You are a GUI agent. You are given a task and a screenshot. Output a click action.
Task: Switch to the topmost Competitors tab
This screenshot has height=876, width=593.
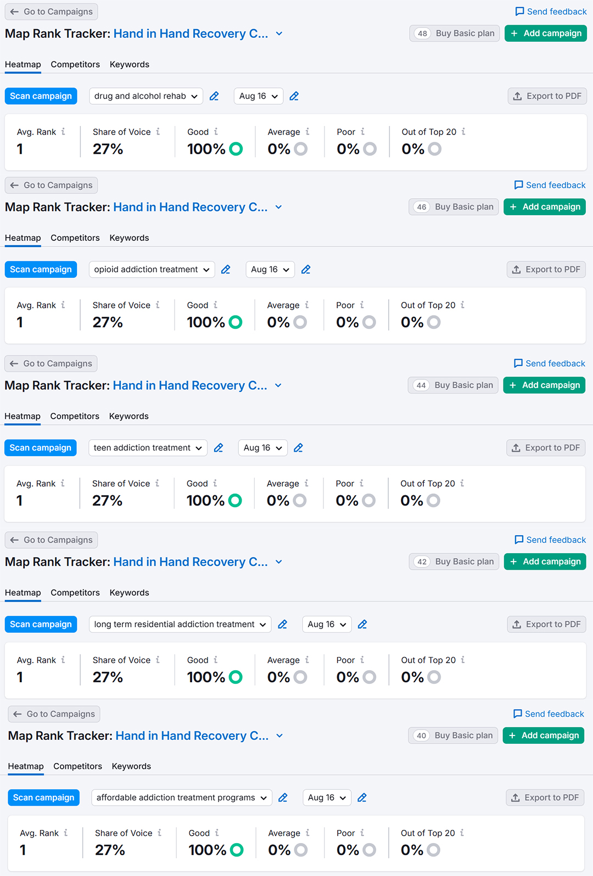tap(75, 64)
